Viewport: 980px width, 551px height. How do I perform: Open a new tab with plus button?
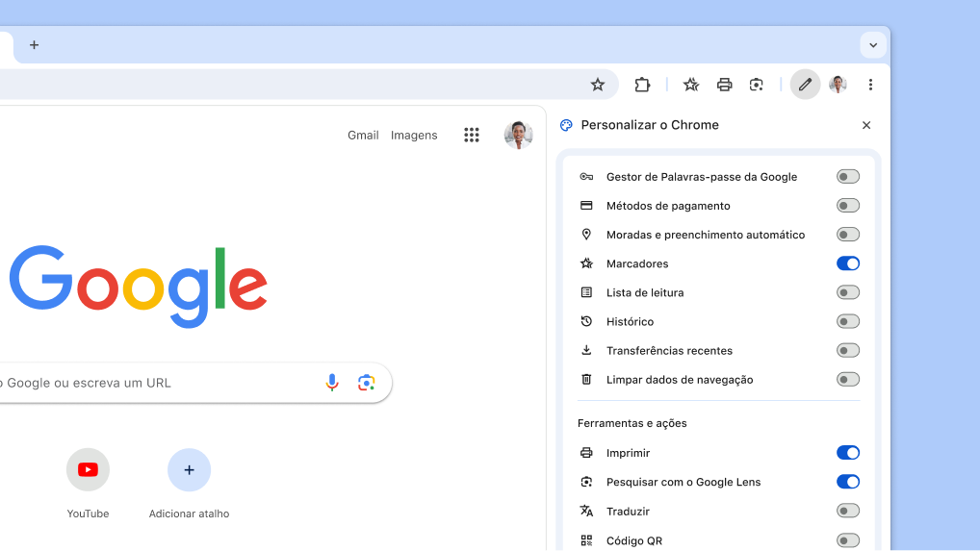point(35,45)
